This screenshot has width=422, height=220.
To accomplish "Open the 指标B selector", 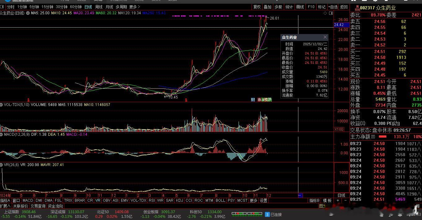I will click(x=314, y=200).
